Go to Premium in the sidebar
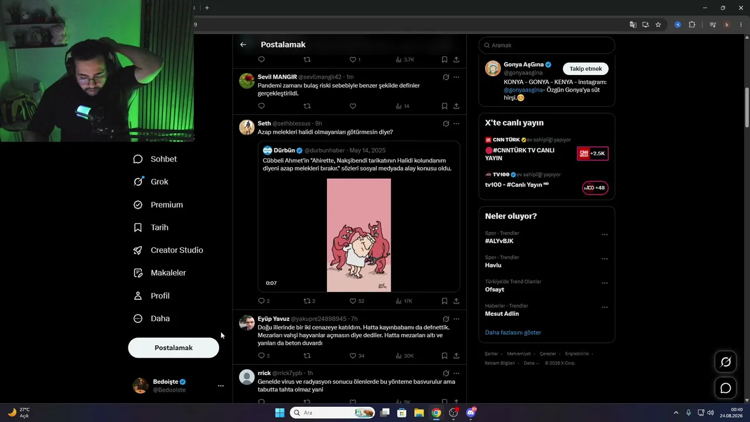Viewport: 750px width, 422px height. tap(158, 205)
